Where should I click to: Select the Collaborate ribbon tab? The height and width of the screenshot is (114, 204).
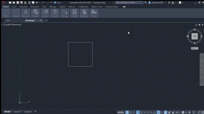point(83,7)
